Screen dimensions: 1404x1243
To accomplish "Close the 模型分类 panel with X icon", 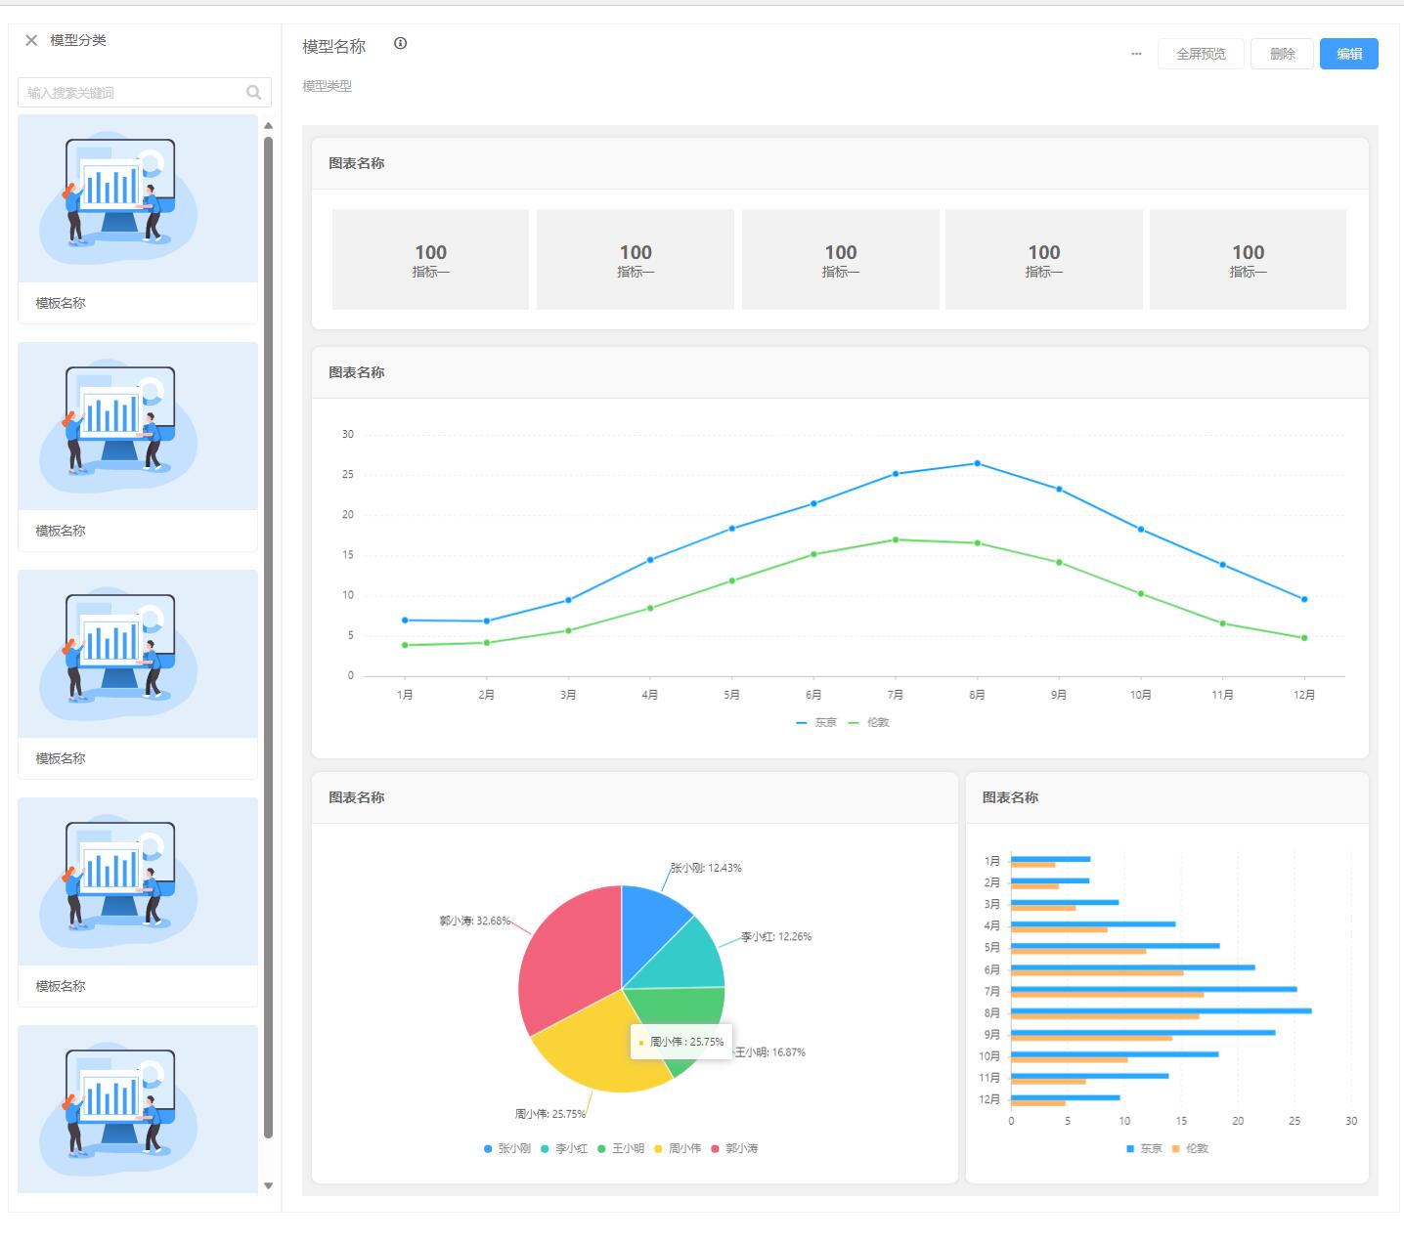I will (31, 40).
